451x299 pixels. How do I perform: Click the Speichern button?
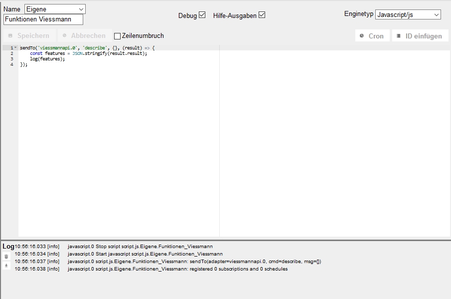pos(29,36)
